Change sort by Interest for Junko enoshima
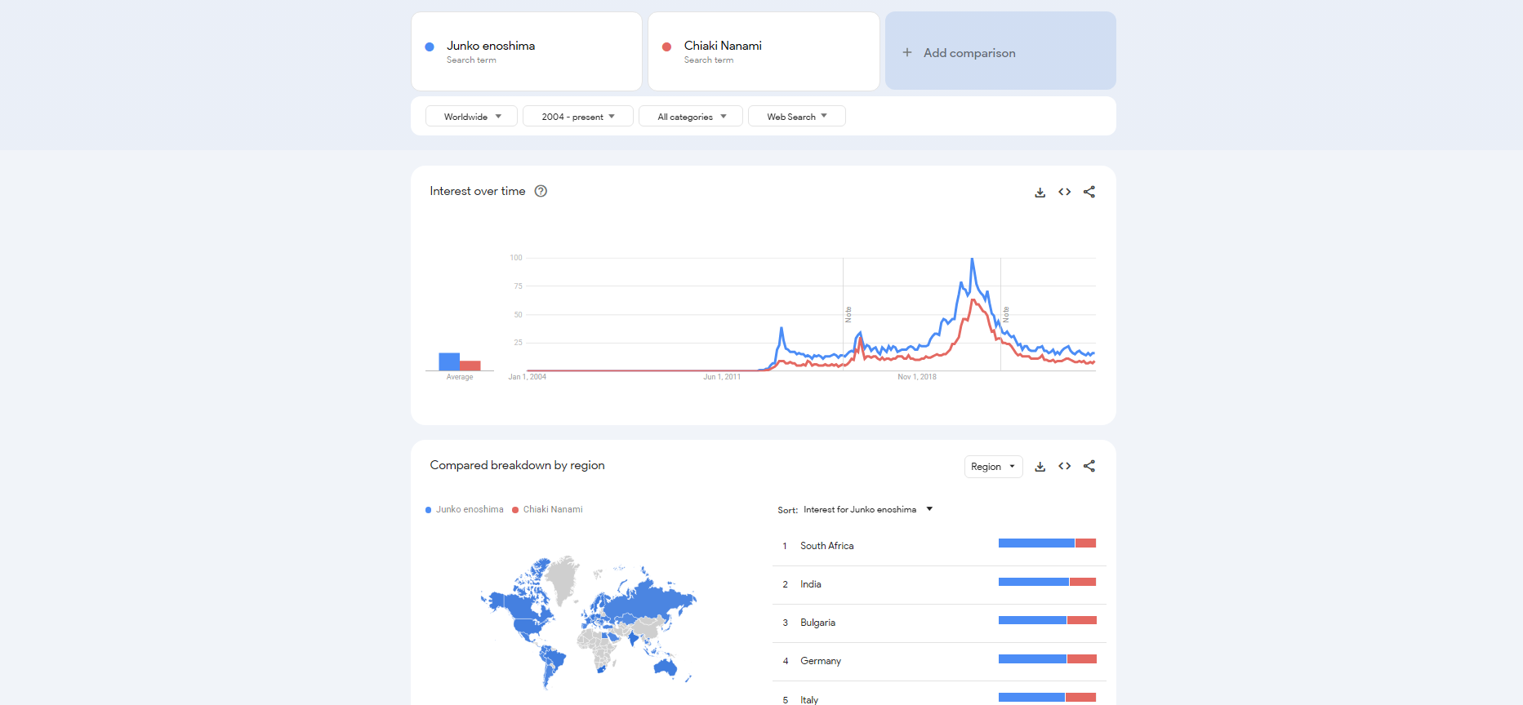Image resolution: width=1523 pixels, height=705 pixels. [x=867, y=510]
